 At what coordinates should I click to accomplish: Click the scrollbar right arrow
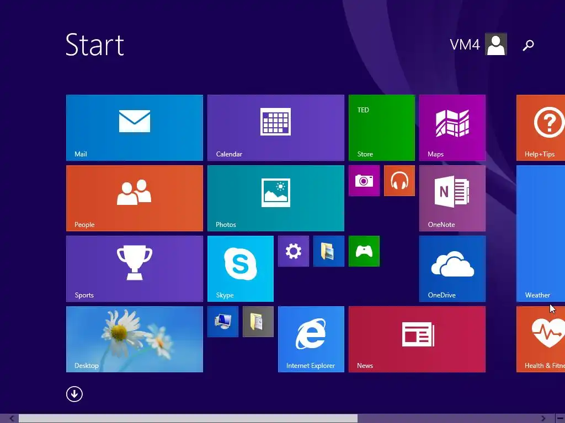click(543, 419)
